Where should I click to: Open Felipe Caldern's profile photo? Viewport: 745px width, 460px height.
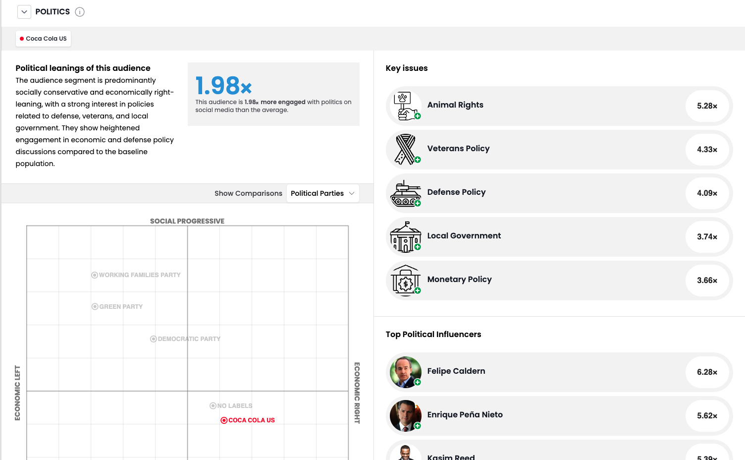406,372
